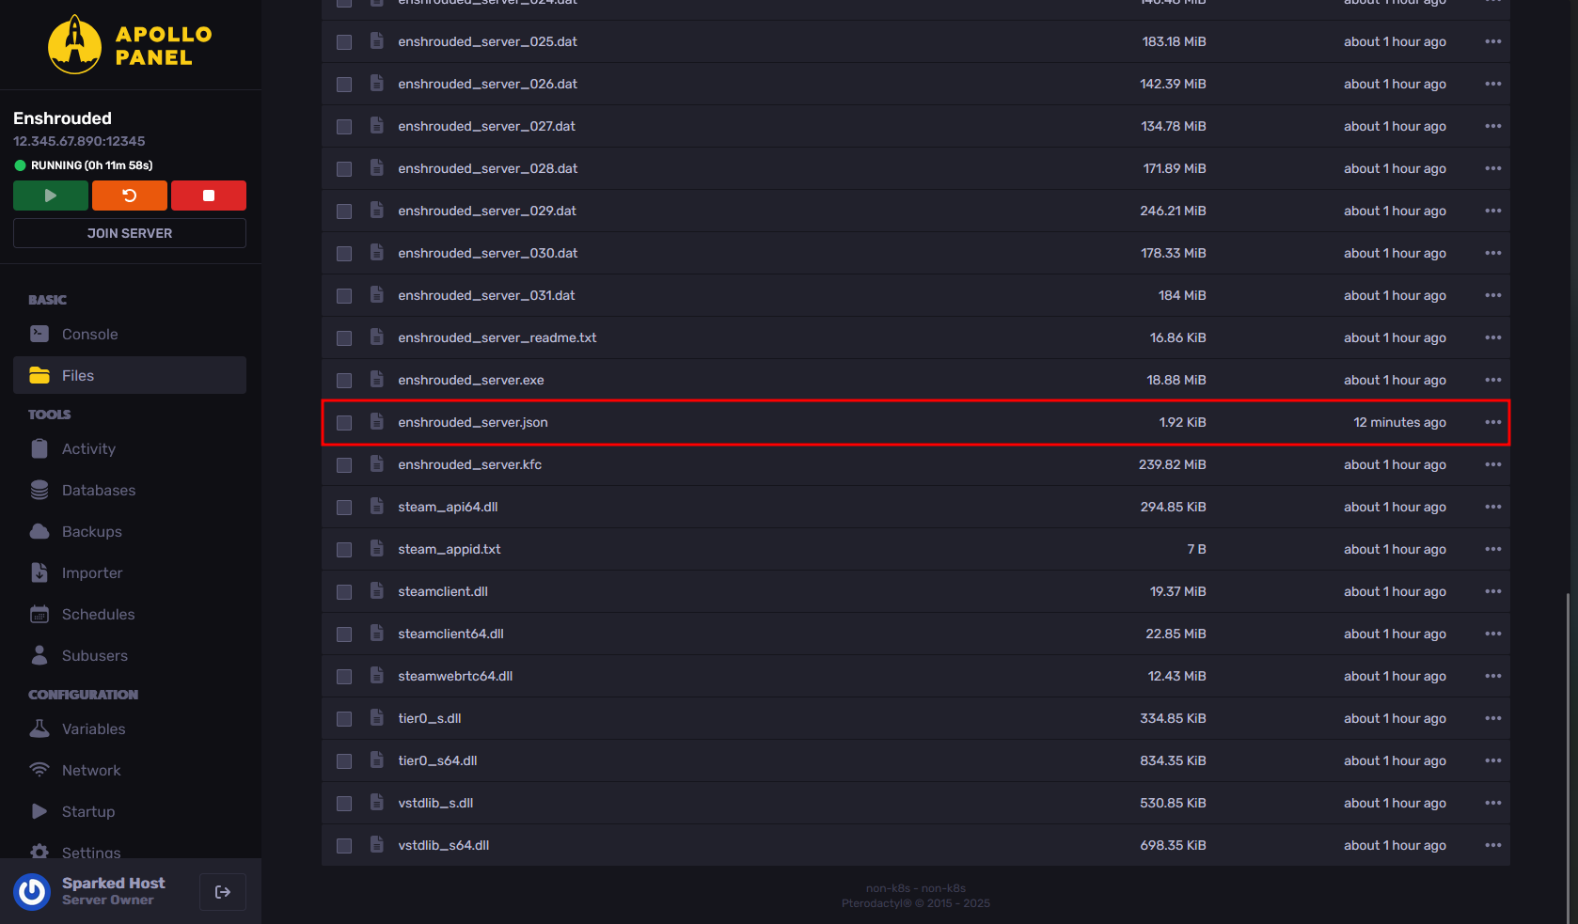Open the Variables configuration page
1578x924 pixels.
(x=93, y=728)
